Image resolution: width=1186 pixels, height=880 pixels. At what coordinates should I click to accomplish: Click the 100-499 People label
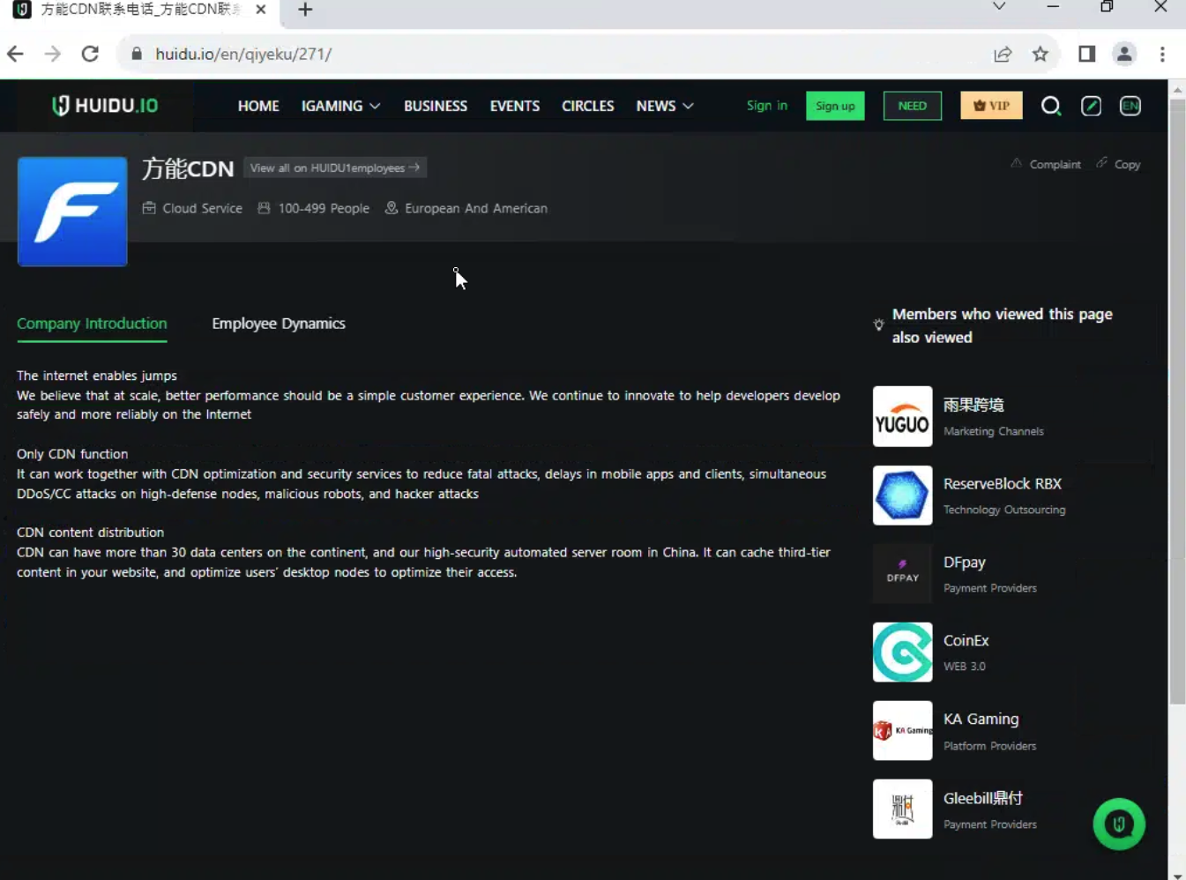pyautogui.click(x=324, y=208)
